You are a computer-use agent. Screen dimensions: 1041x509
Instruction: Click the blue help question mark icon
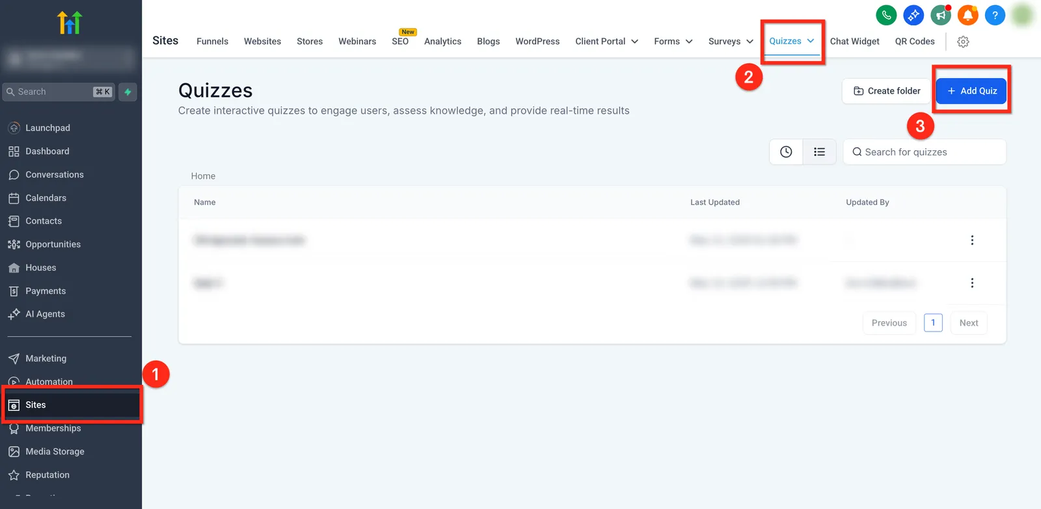(995, 15)
